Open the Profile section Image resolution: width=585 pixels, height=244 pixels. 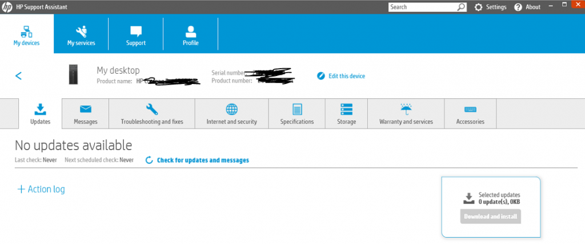(190, 34)
